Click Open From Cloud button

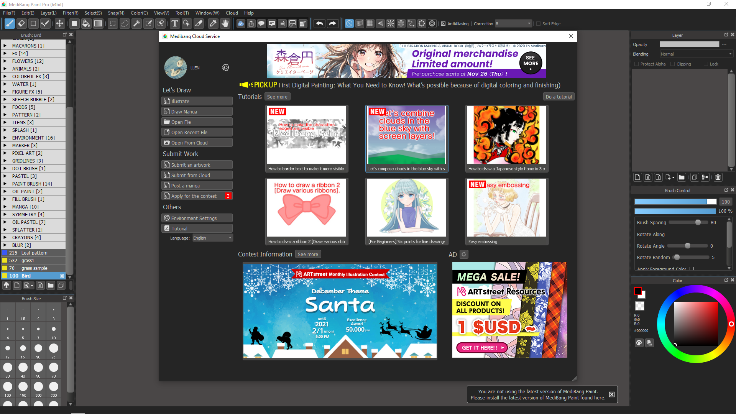197,143
